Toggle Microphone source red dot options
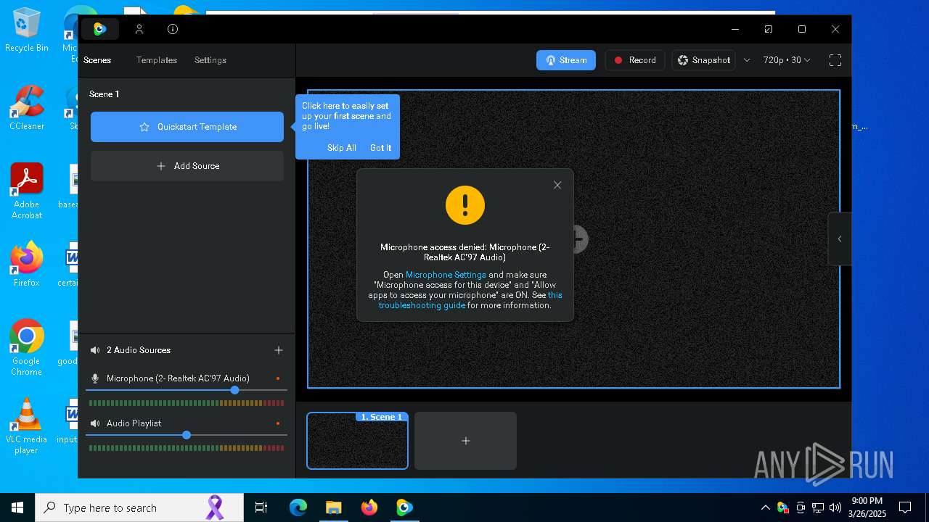The image size is (929, 522). click(x=278, y=378)
